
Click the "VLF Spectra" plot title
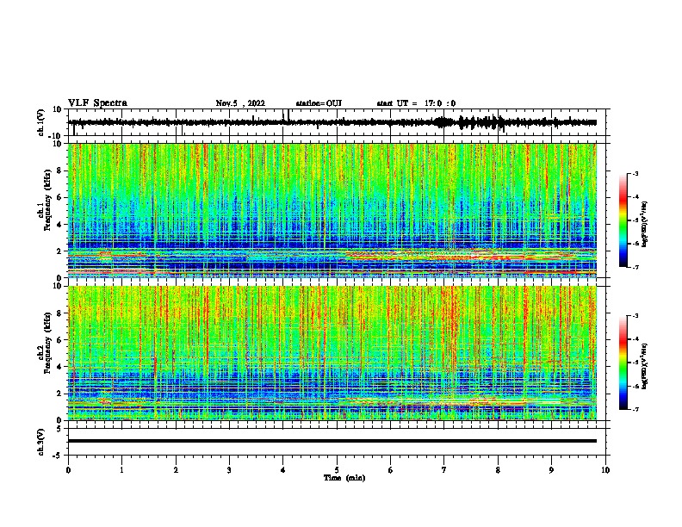(97, 103)
